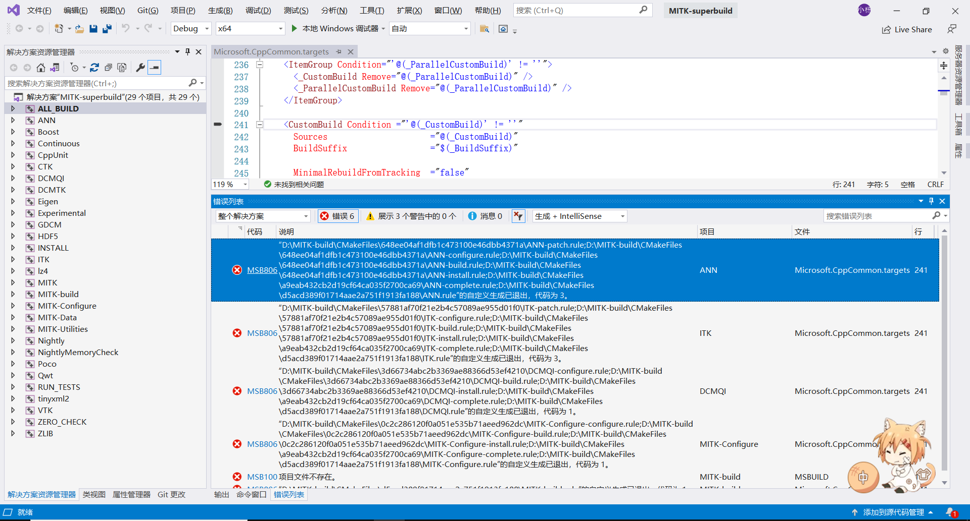Screen dimensions: 970x521
Task: Toggle the Errors 6 filter button
Action: coord(338,216)
